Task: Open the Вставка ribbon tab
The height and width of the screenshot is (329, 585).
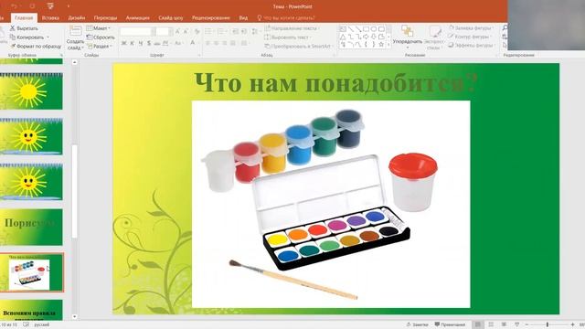Action: [50, 18]
